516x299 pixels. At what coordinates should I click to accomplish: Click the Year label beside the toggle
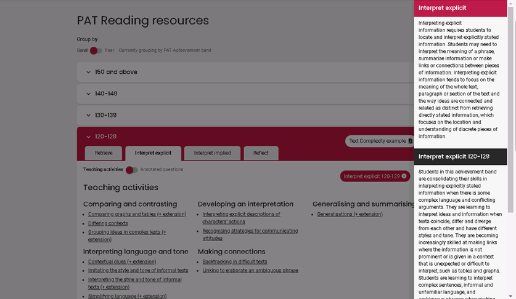click(109, 50)
